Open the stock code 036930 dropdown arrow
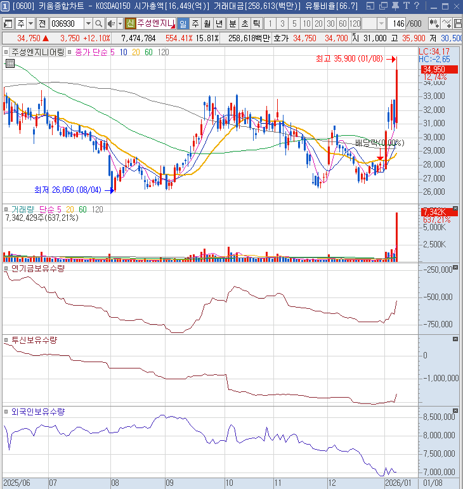Image resolution: width=463 pixels, height=489 pixels. tap(88, 23)
